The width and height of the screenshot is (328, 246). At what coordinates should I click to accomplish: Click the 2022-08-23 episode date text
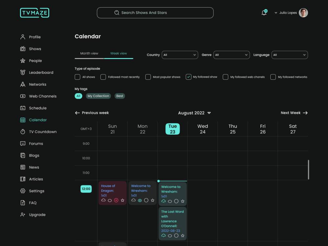(x=171, y=231)
